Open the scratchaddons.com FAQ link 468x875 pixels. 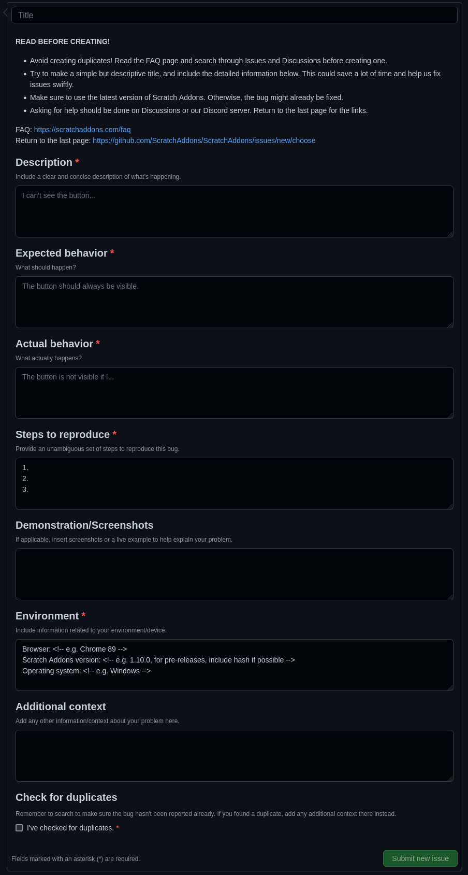(x=82, y=130)
